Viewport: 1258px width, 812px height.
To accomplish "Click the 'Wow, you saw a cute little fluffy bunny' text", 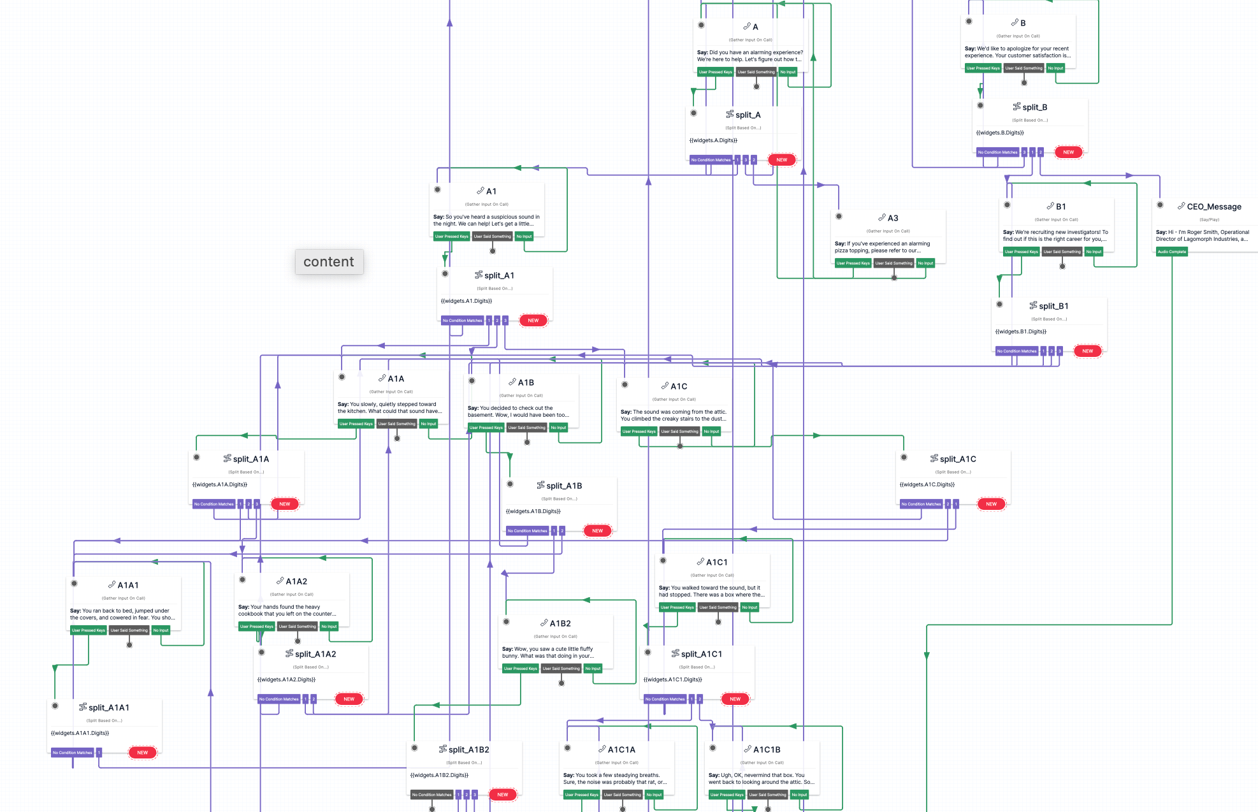I will [548, 653].
